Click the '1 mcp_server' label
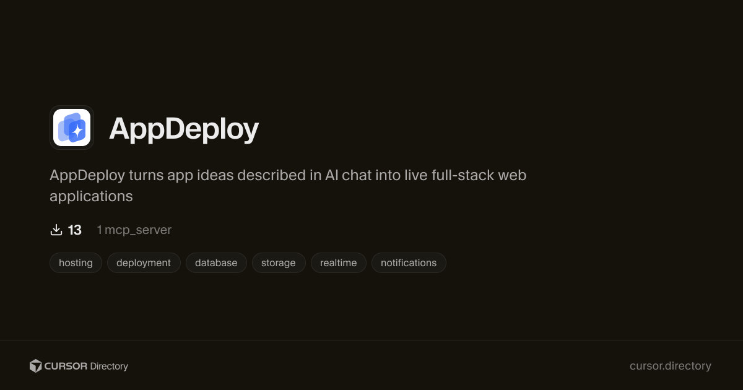 click(134, 230)
